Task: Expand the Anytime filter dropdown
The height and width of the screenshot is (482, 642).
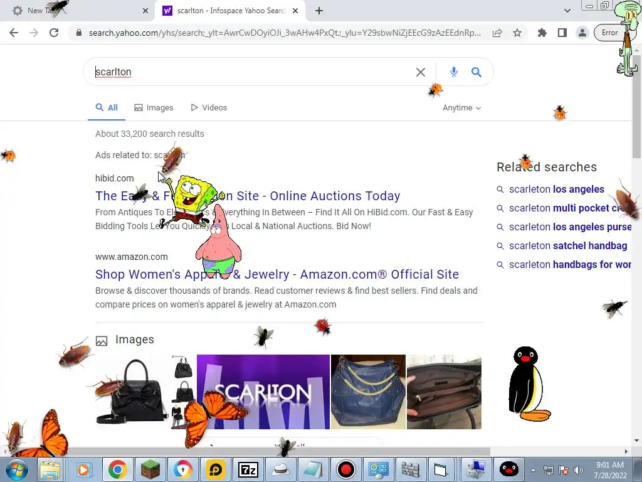Action: coord(462,108)
